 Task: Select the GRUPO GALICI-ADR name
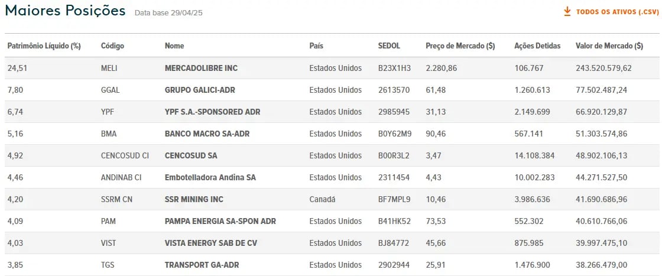[200, 90]
